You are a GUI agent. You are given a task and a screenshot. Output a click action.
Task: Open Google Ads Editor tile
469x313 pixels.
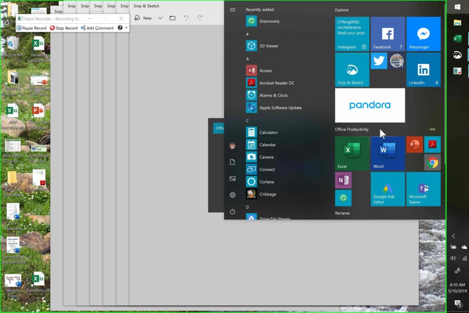pos(387,189)
